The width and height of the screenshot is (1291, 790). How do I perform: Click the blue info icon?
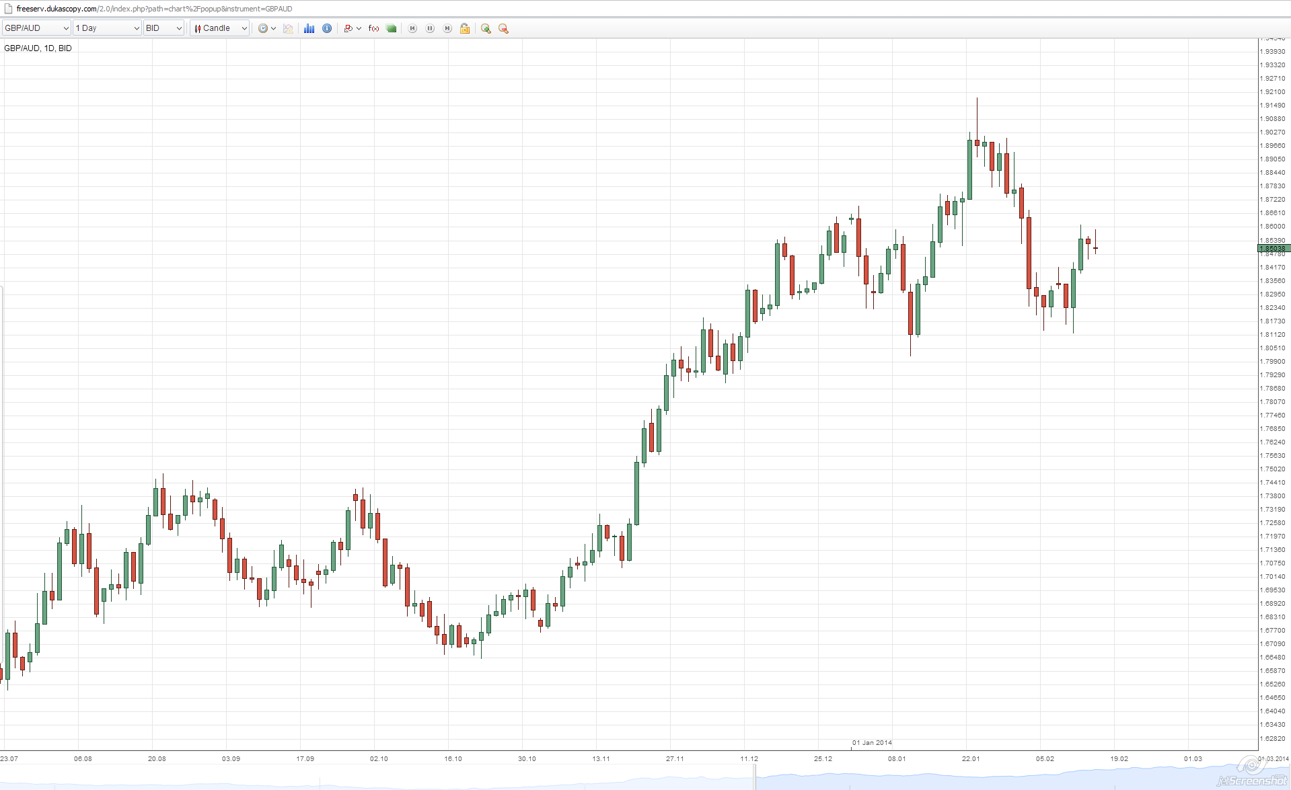pyautogui.click(x=327, y=28)
